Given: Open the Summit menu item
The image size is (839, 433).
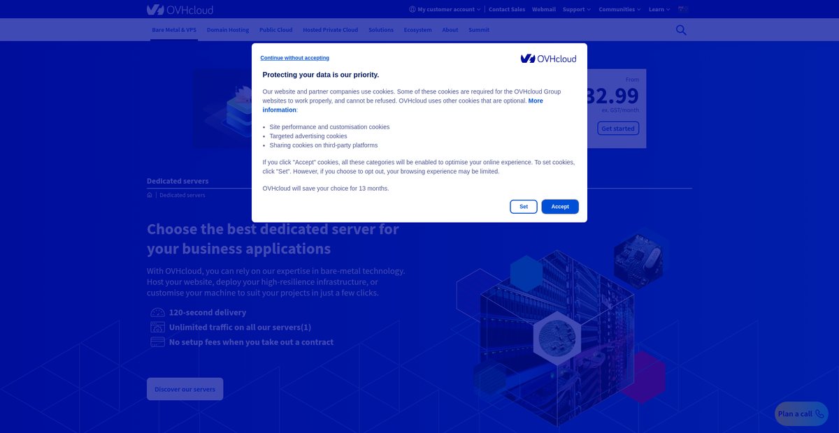Looking at the screenshot, I should coord(479,30).
